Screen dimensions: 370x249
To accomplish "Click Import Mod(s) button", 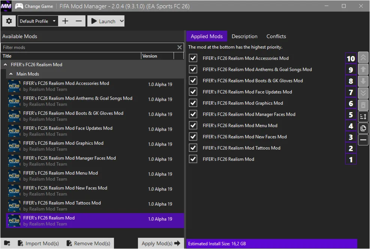I will 39,243.
